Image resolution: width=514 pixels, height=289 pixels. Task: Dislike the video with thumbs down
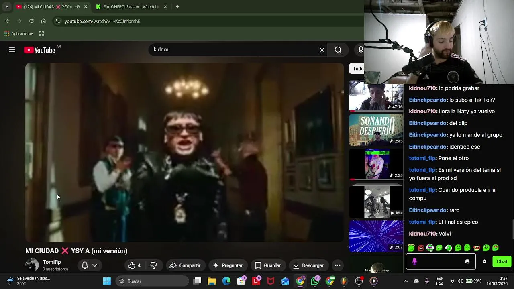154,265
